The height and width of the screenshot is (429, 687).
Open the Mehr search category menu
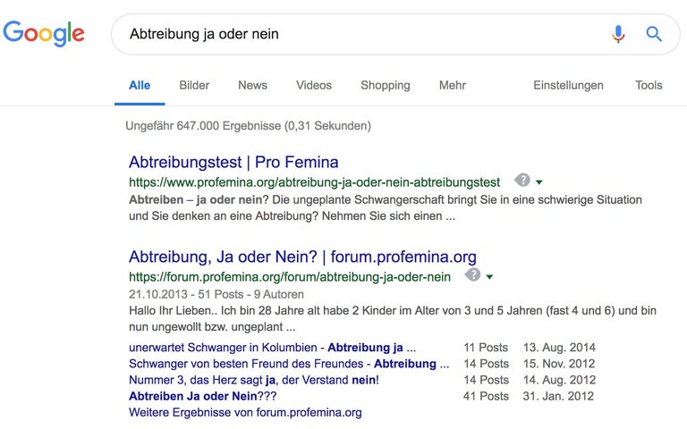452,85
